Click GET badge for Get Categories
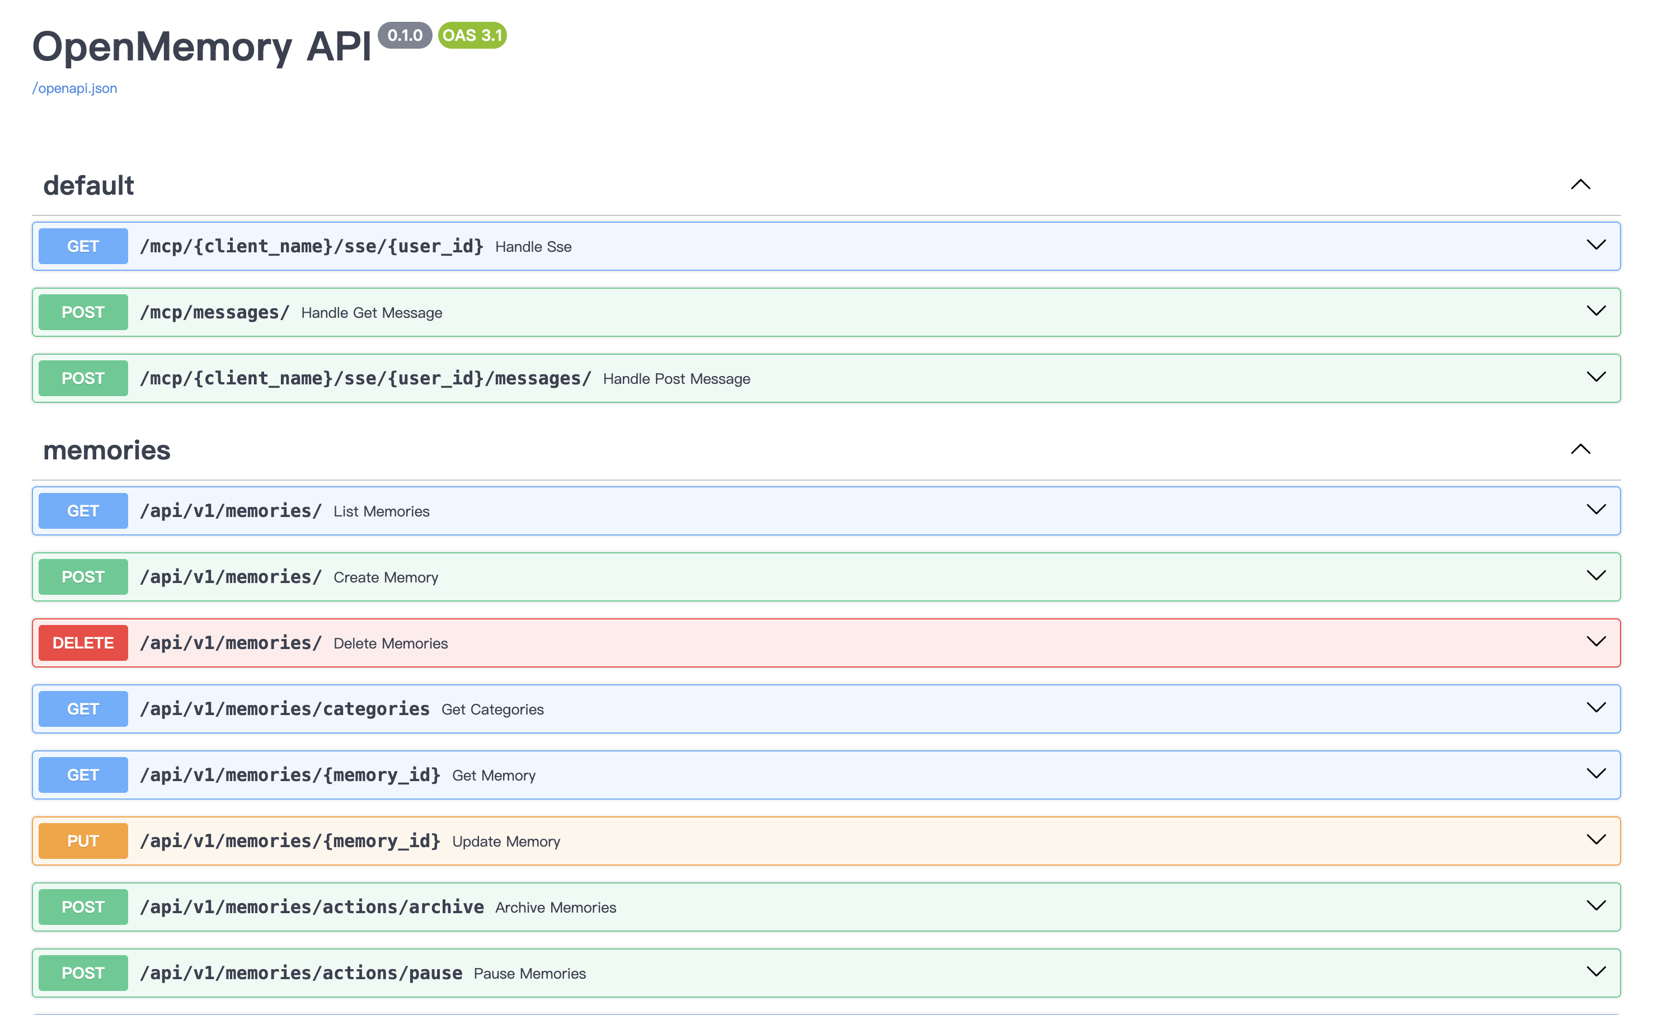Image resolution: width=1653 pixels, height=1015 pixels. pyautogui.click(x=83, y=709)
